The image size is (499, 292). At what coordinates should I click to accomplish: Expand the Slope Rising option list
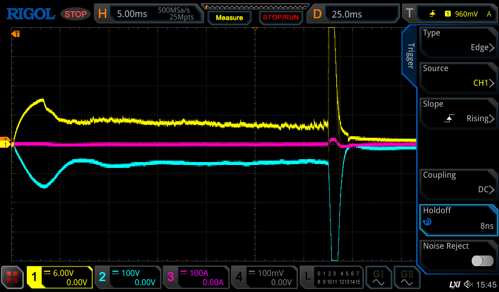(458, 112)
